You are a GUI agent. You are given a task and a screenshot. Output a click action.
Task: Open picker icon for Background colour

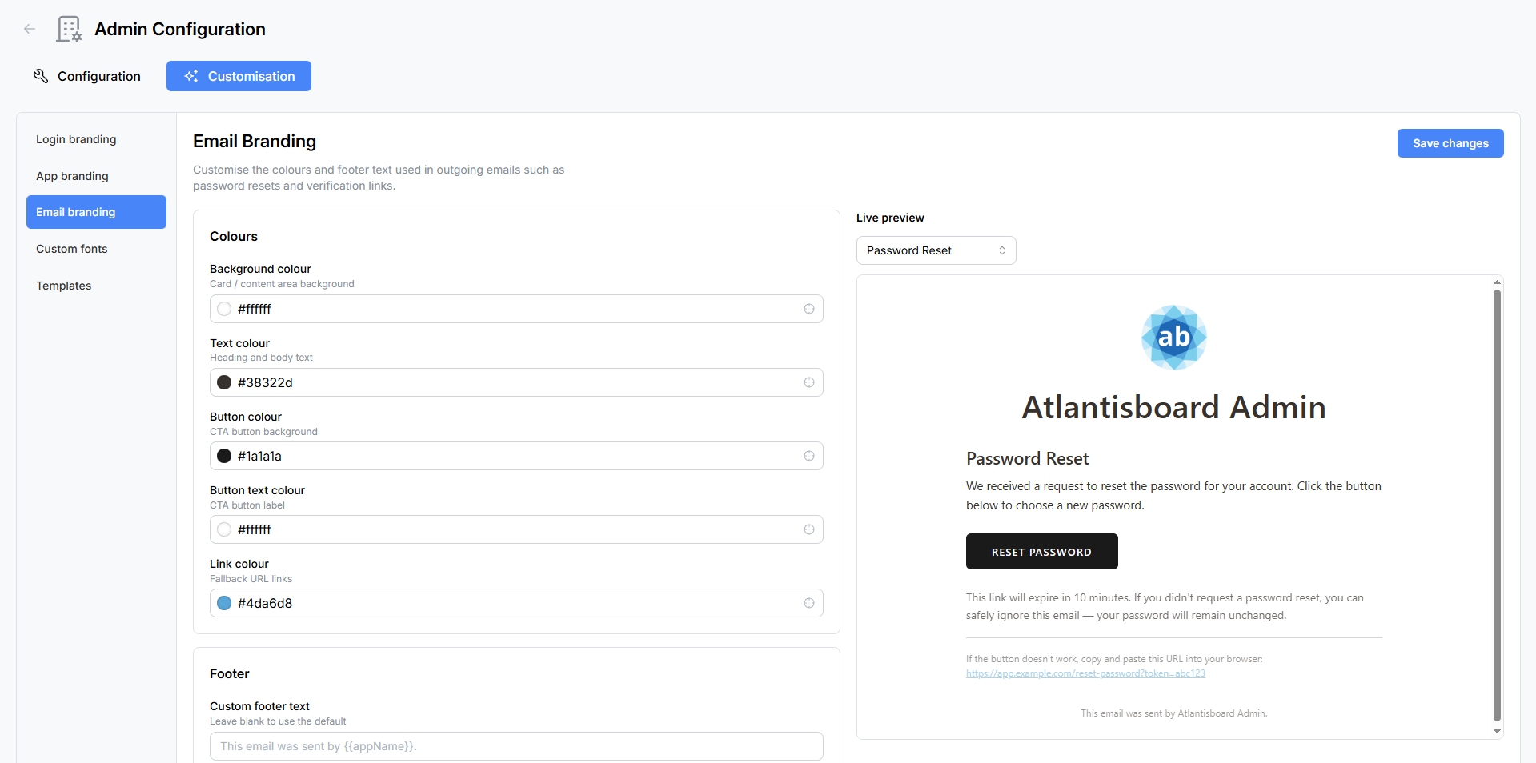809,309
